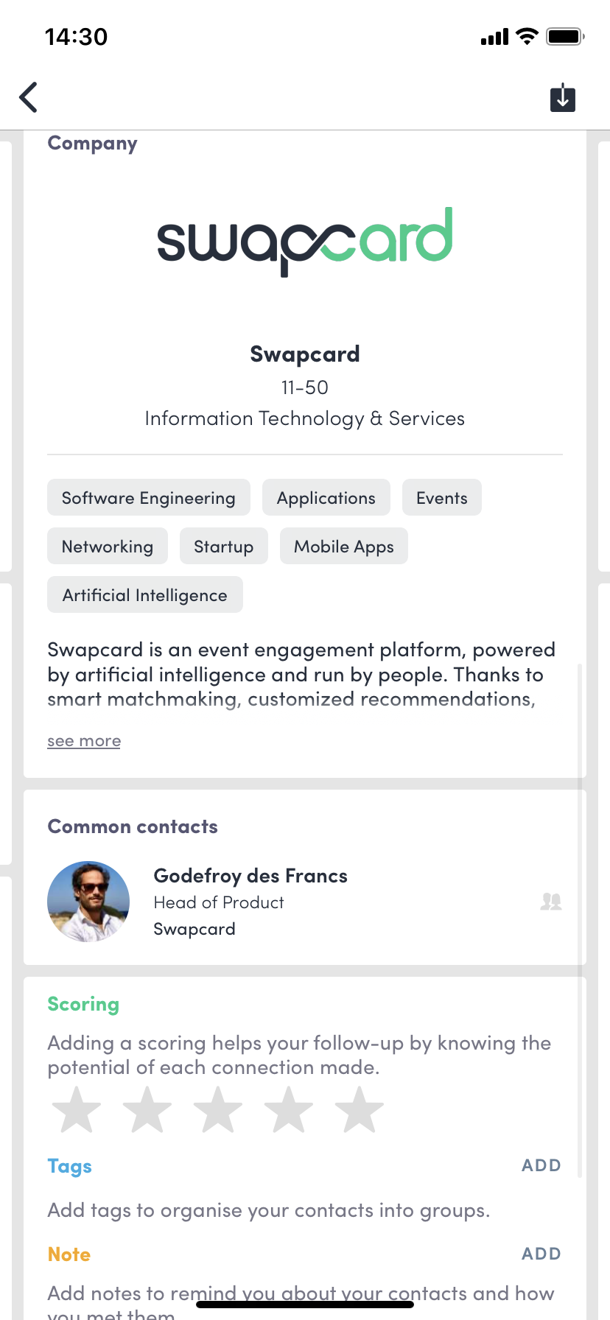Select the Software Engineering tag

pos(149,498)
